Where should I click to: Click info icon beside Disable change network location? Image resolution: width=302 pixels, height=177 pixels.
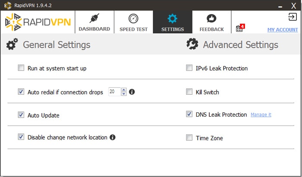pos(113,137)
